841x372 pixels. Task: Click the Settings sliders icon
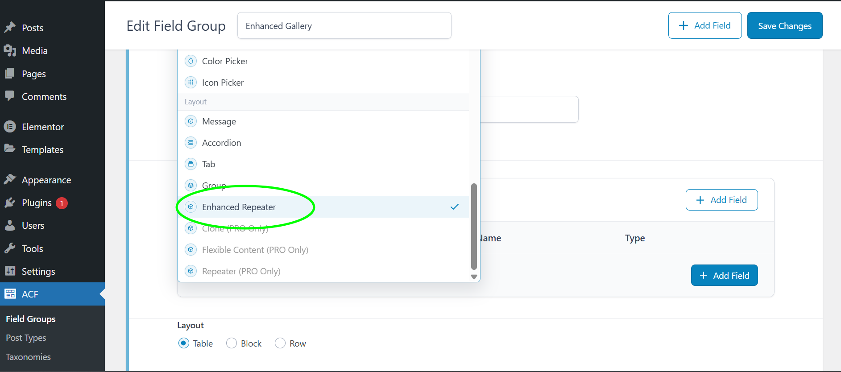click(x=10, y=271)
